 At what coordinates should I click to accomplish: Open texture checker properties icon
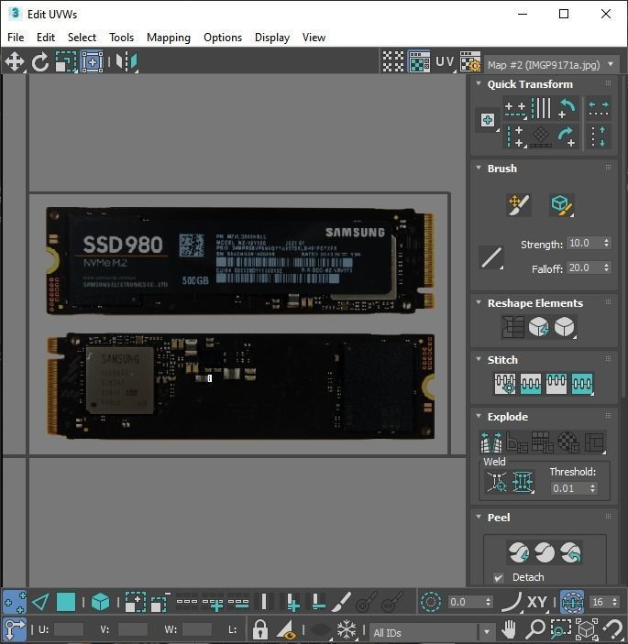(x=470, y=62)
